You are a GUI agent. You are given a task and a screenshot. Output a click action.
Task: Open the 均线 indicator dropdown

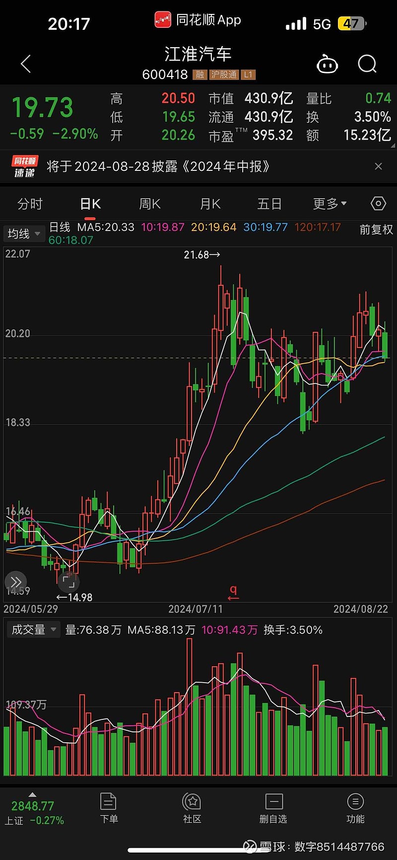click(x=24, y=234)
